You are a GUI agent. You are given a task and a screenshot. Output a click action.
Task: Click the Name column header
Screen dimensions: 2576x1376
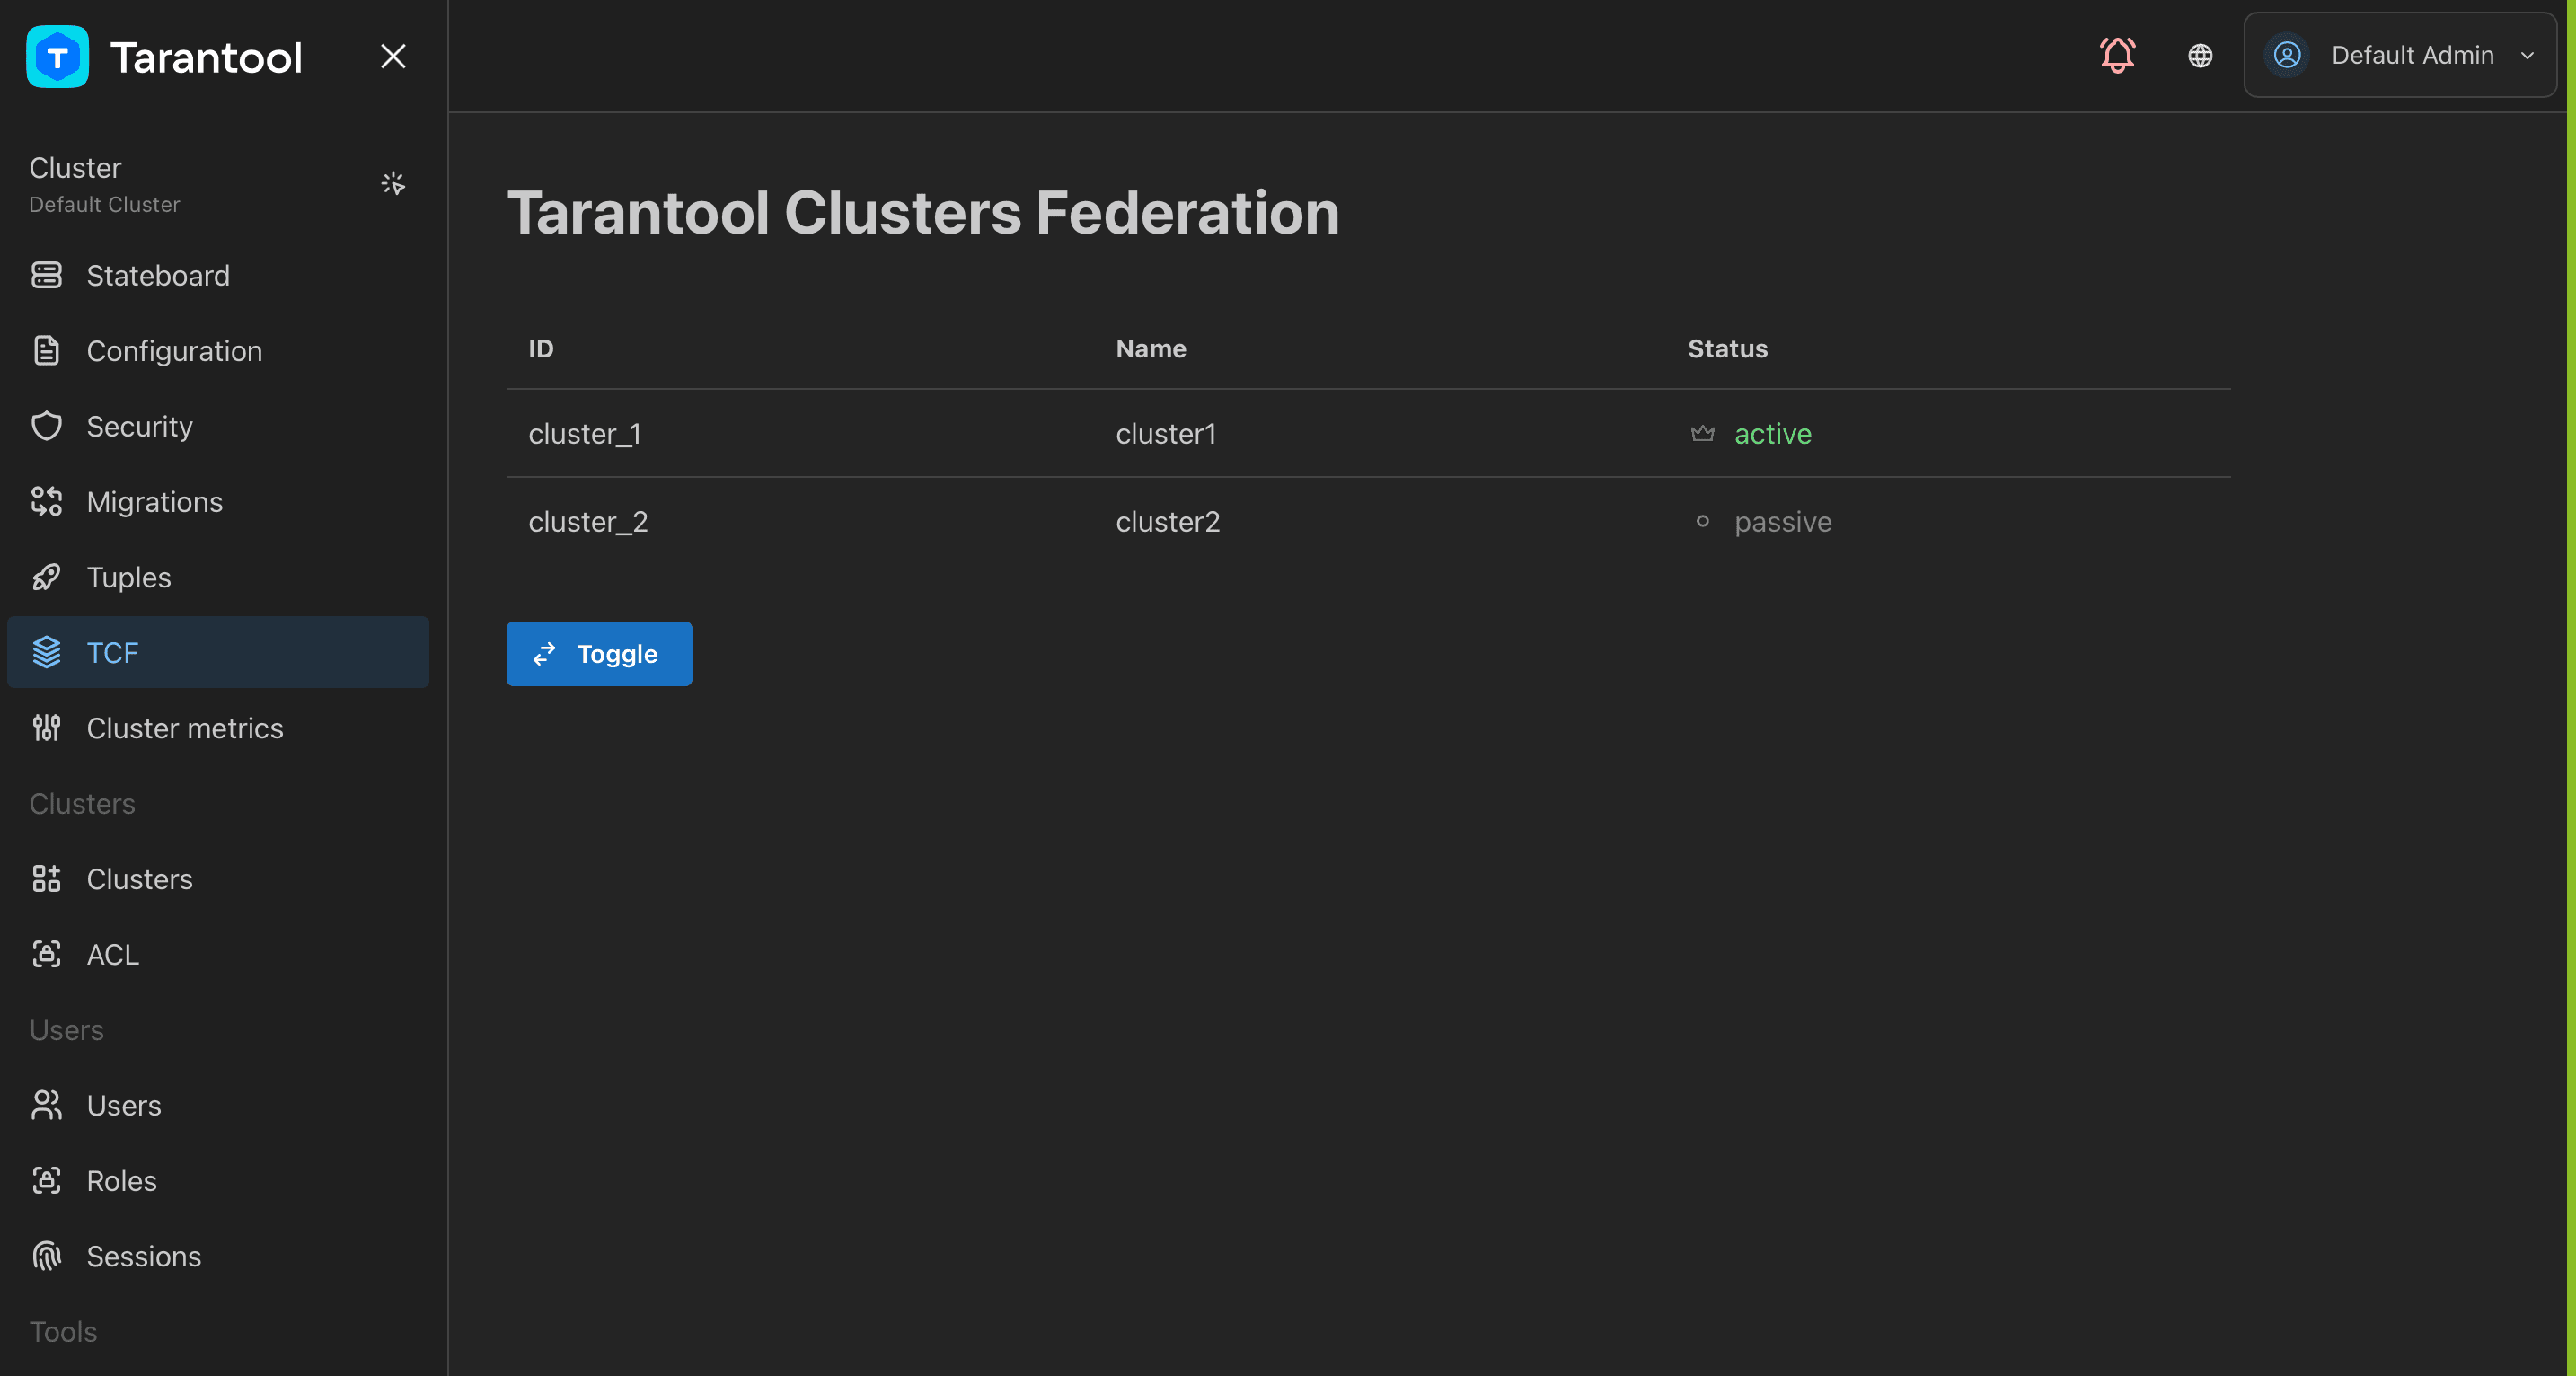tap(1151, 348)
